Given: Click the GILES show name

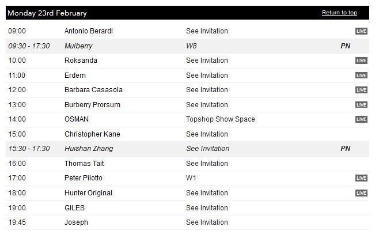Looking at the screenshot, I should 74,208.
